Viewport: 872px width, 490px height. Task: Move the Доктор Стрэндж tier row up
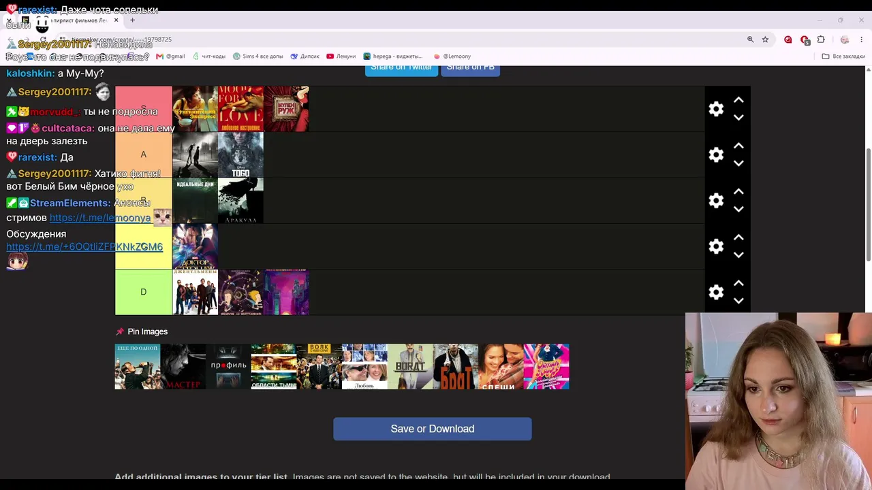pyautogui.click(x=738, y=238)
